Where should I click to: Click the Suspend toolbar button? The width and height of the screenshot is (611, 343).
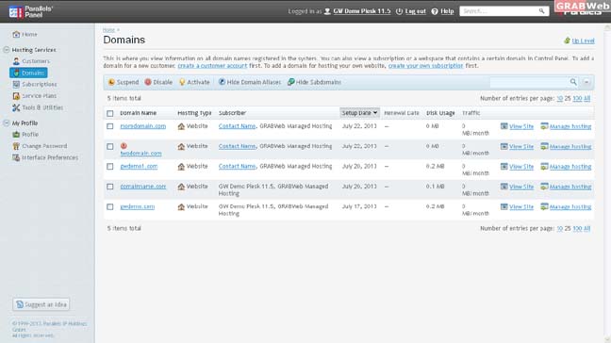tap(124, 82)
